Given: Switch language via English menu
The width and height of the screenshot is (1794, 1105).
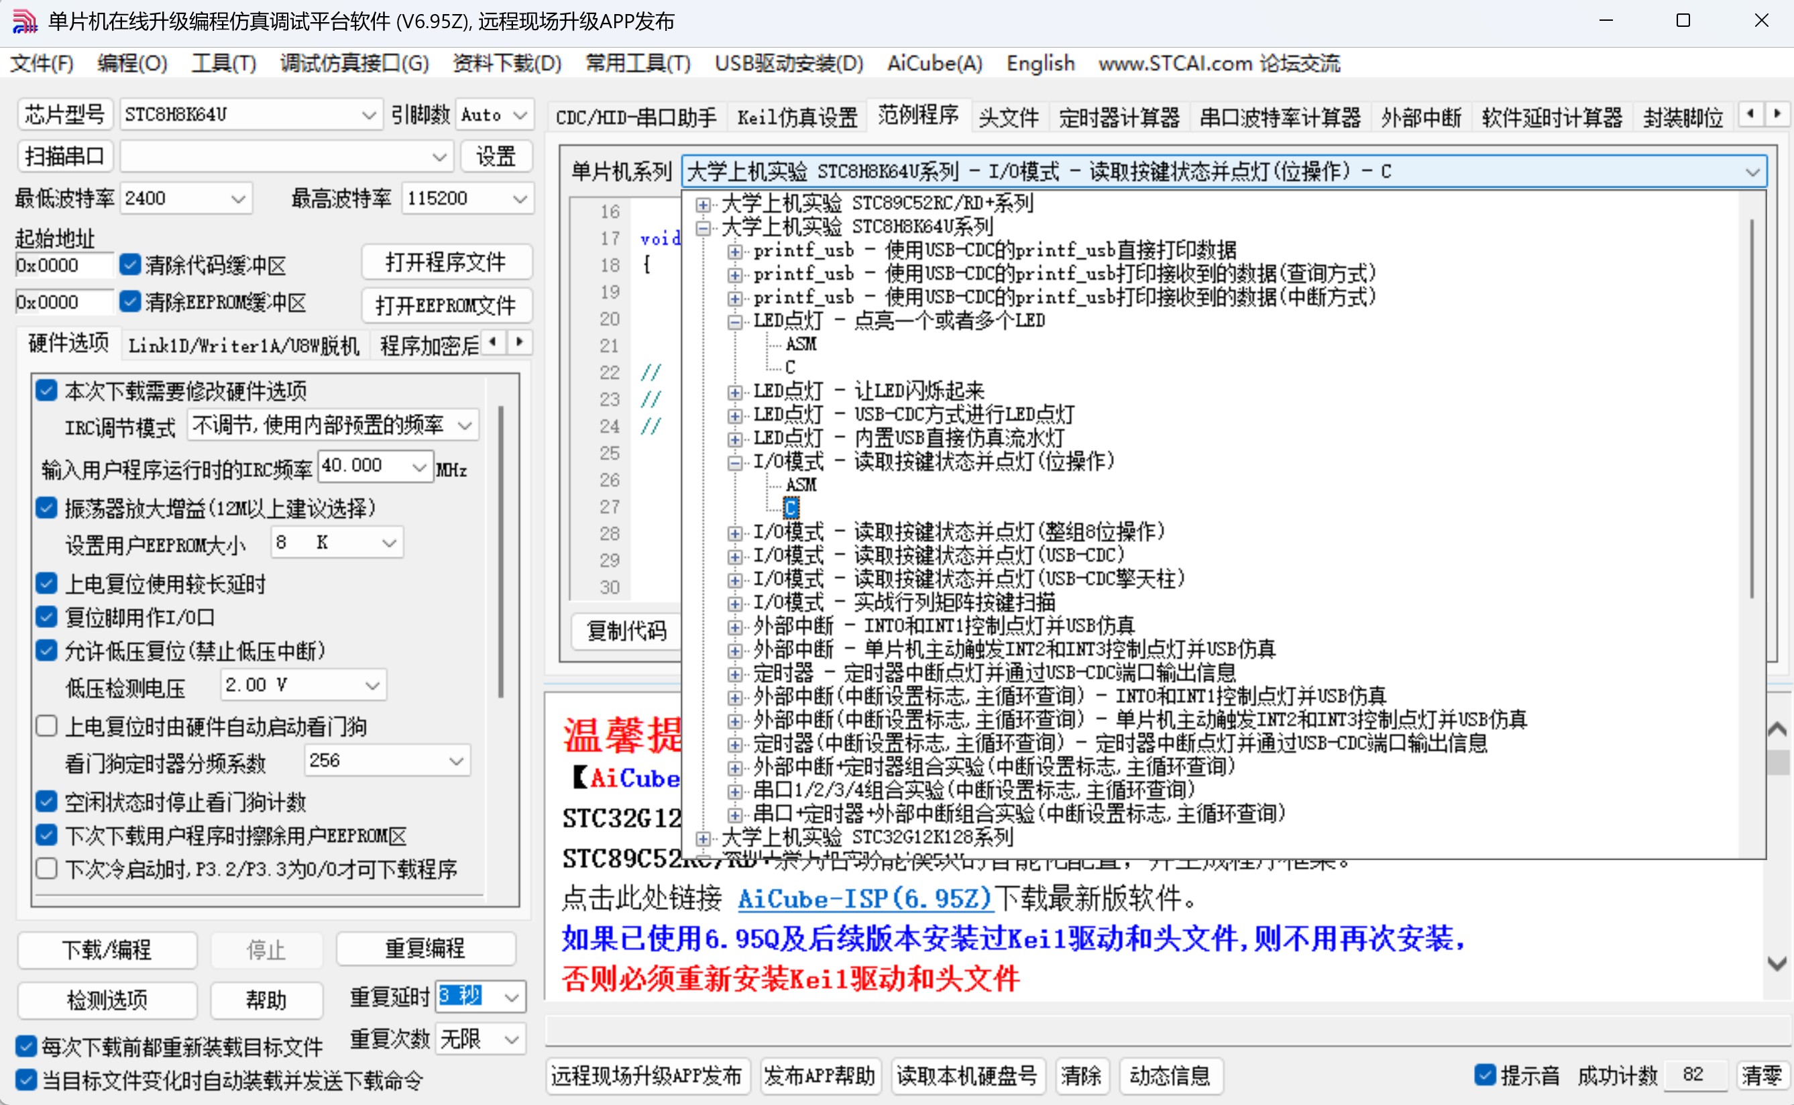Looking at the screenshot, I should (x=1040, y=64).
